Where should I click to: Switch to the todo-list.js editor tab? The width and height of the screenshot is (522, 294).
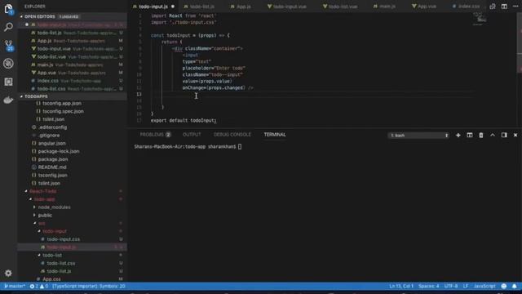(201, 7)
